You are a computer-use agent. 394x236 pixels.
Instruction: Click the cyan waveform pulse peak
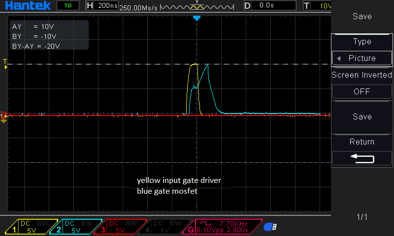click(207, 66)
